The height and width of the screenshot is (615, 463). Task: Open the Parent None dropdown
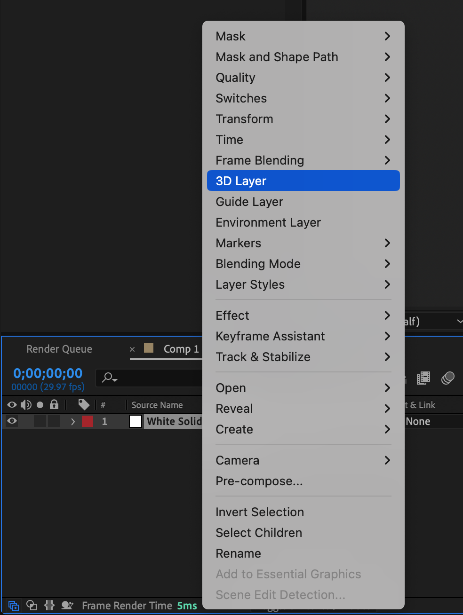[x=433, y=421]
